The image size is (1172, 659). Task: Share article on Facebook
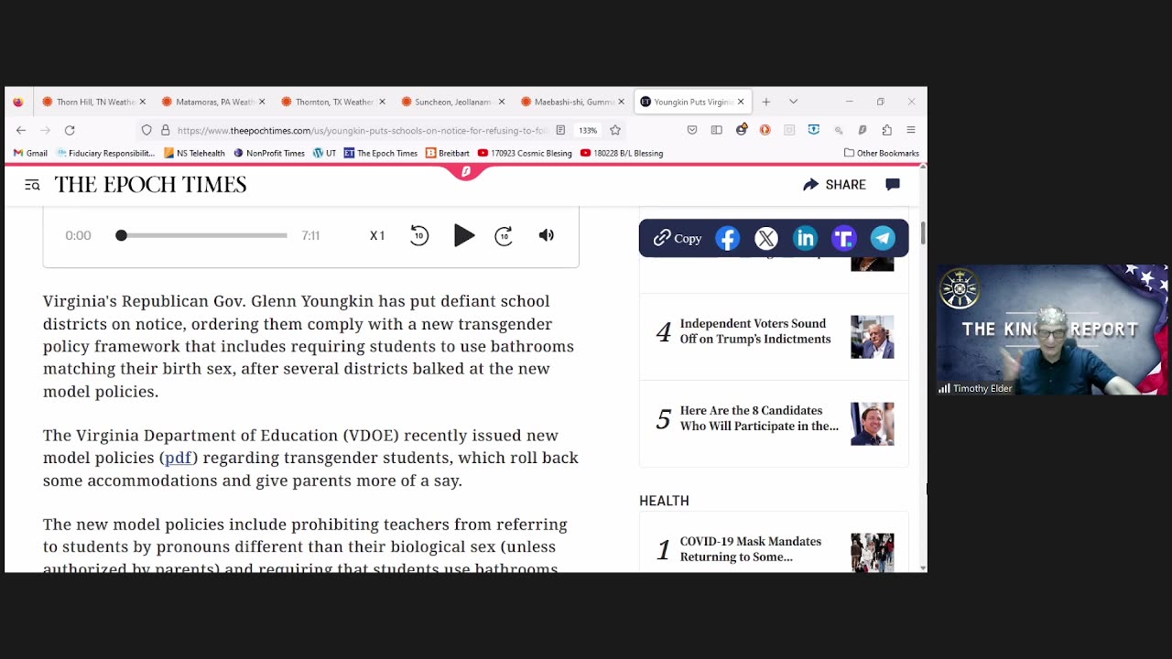(x=728, y=239)
